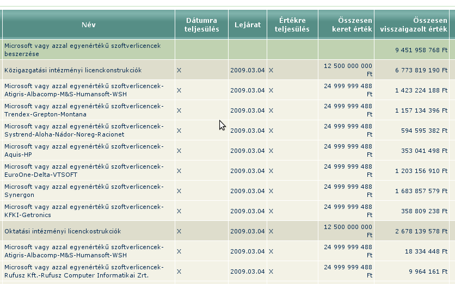Select the value 9 964 161 Ft
Viewport: 455px width, 284px height.
428,271
